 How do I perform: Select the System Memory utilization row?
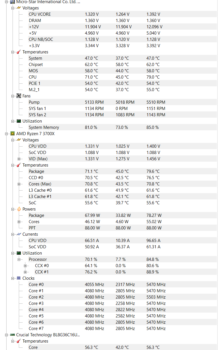(x=123, y=127)
